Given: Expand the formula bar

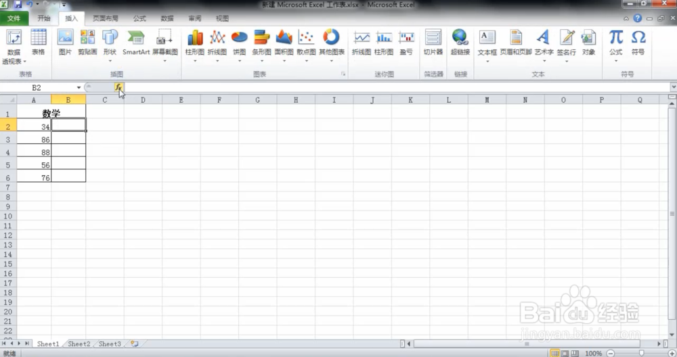Looking at the screenshot, I should [673, 87].
